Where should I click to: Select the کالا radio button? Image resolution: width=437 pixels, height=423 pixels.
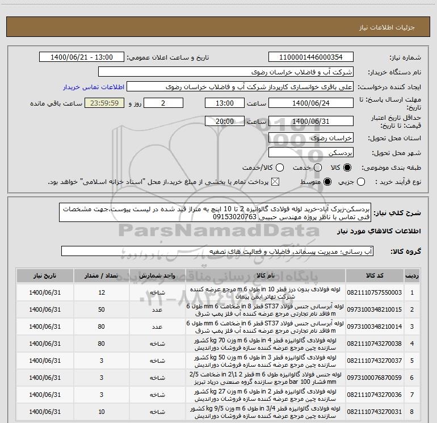[x=347, y=167]
